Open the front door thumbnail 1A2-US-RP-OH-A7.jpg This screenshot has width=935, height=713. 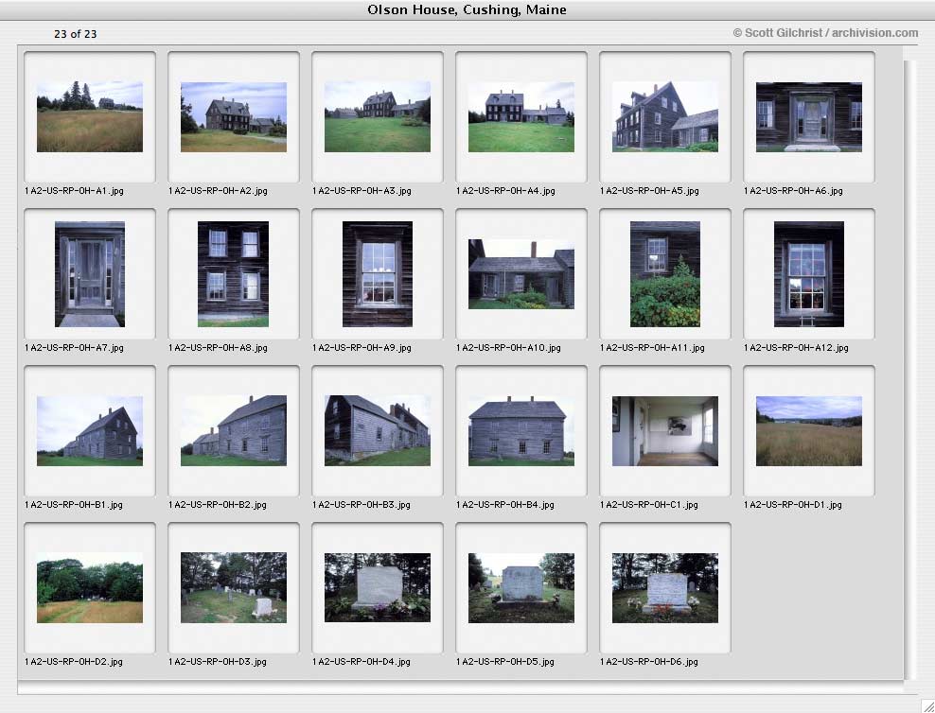[90, 274]
